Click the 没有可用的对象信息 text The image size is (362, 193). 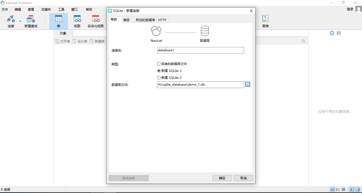335,112
